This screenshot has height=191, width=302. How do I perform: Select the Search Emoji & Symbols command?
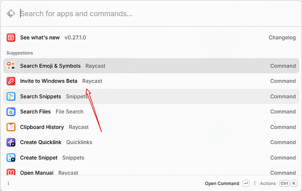(x=151, y=66)
